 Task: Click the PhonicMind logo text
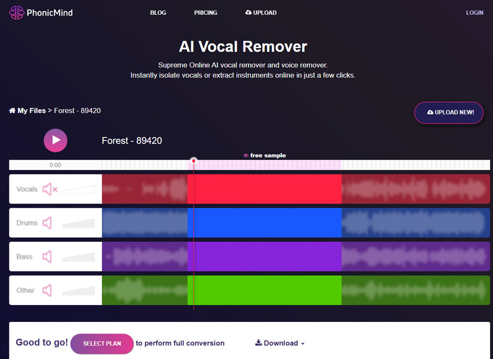click(x=50, y=13)
